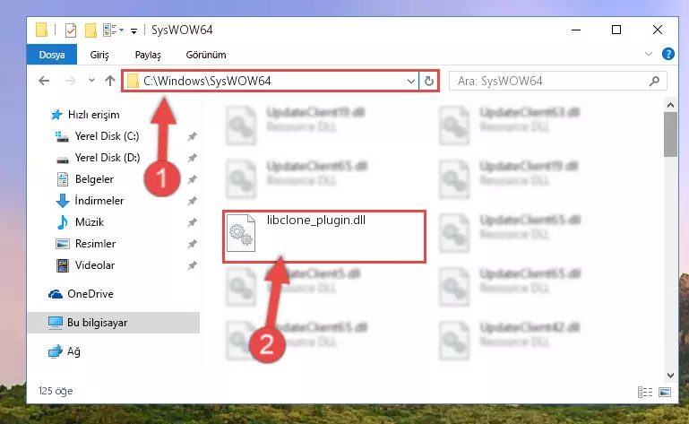
Task: Expand the ribbon with the chevron
Action: pyautogui.click(x=649, y=54)
